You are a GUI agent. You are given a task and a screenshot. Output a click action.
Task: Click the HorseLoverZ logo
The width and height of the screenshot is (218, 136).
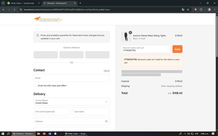tap(48, 19)
